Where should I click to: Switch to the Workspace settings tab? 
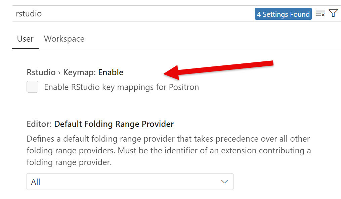point(64,39)
